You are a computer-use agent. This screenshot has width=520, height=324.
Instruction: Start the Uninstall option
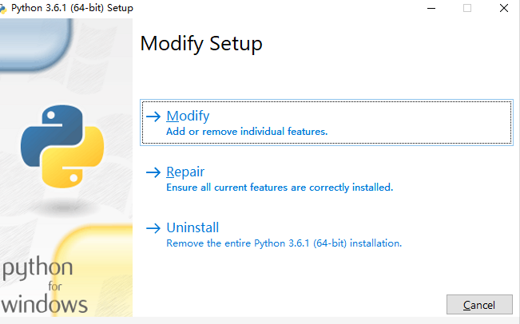pos(193,228)
